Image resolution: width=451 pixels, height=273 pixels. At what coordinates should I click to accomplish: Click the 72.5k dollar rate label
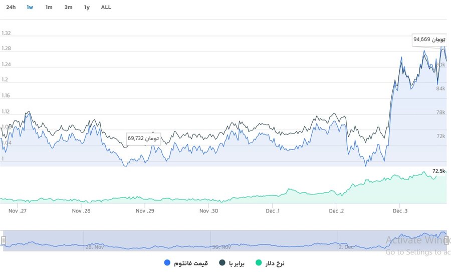tap(438, 171)
